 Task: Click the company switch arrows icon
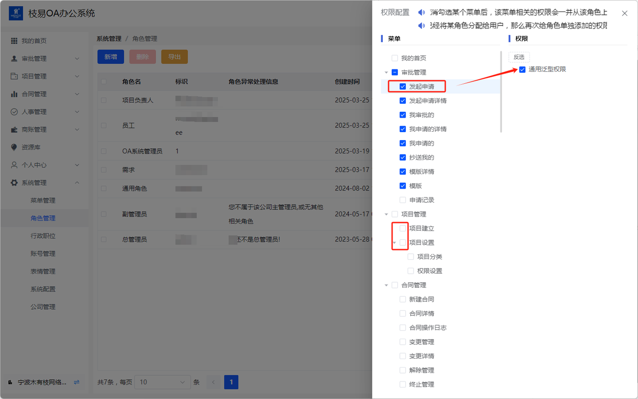click(x=76, y=382)
